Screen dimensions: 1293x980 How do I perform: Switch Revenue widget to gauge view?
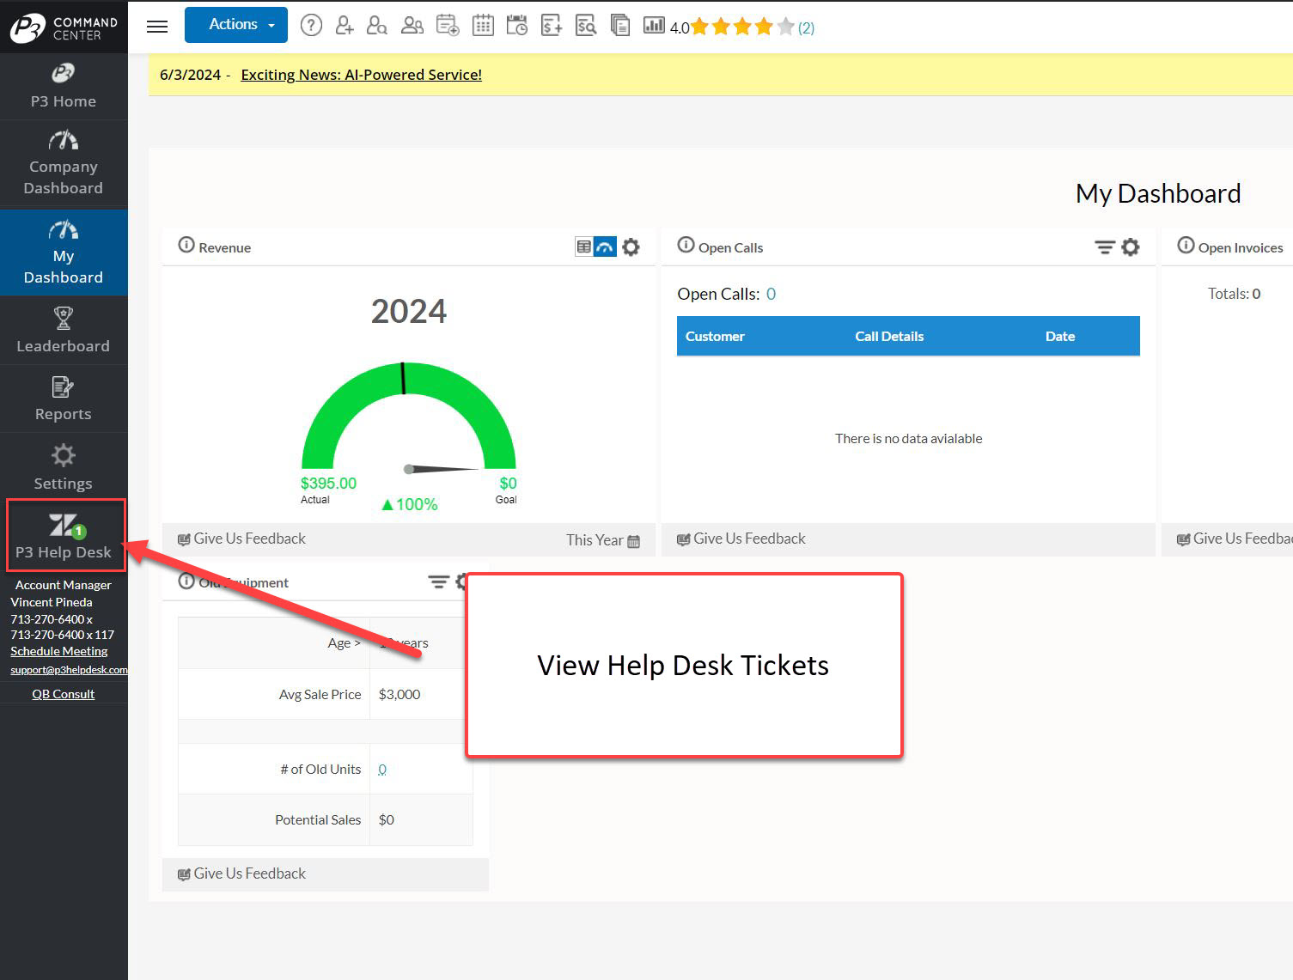click(x=605, y=247)
